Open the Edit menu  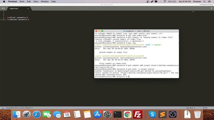click(x=29, y=1)
